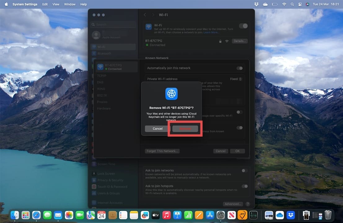The width and height of the screenshot is (343, 223).
Task: Select WINS in the details sidebar
Action: click(x=101, y=89)
